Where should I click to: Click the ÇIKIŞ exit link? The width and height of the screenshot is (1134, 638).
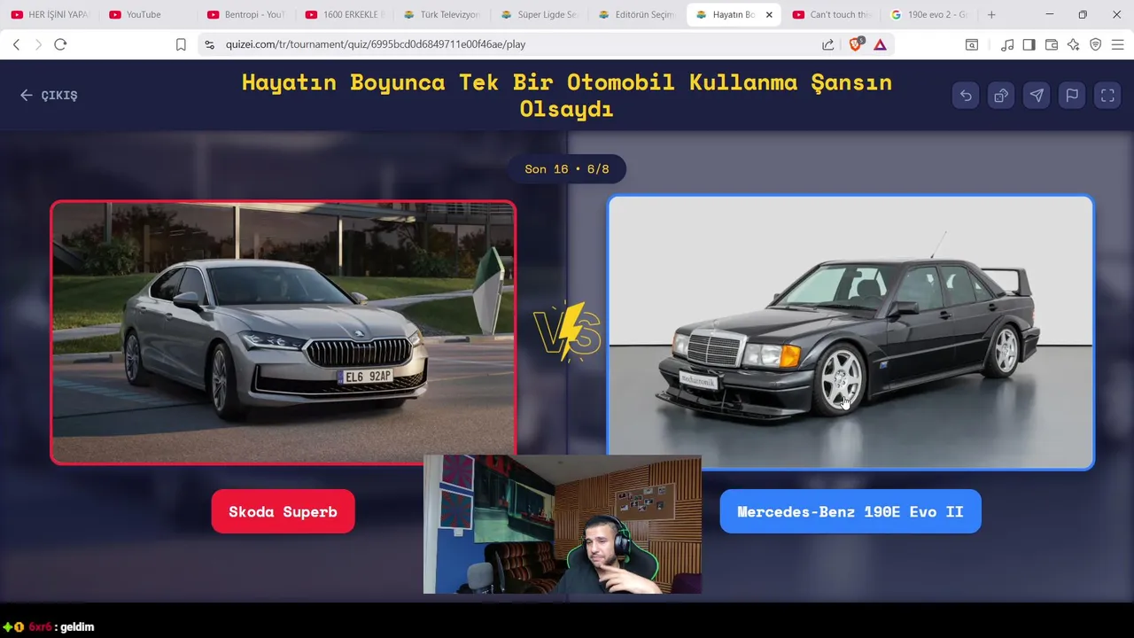pyautogui.click(x=49, y=95)
